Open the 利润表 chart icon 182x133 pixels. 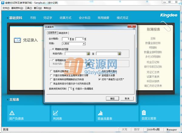pos(56,113)
